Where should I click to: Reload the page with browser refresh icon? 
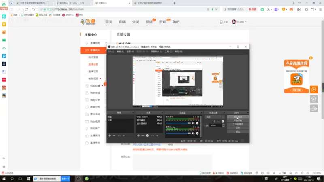point(26,9)
